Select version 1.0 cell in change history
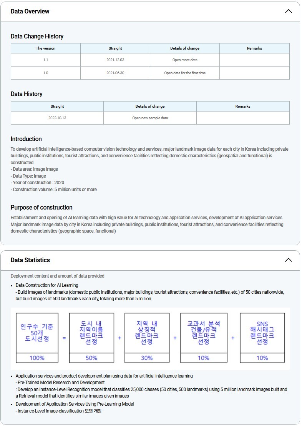 pos(46,73)
